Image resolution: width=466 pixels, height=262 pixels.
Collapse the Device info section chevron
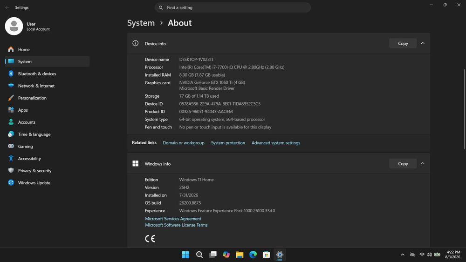423,43
